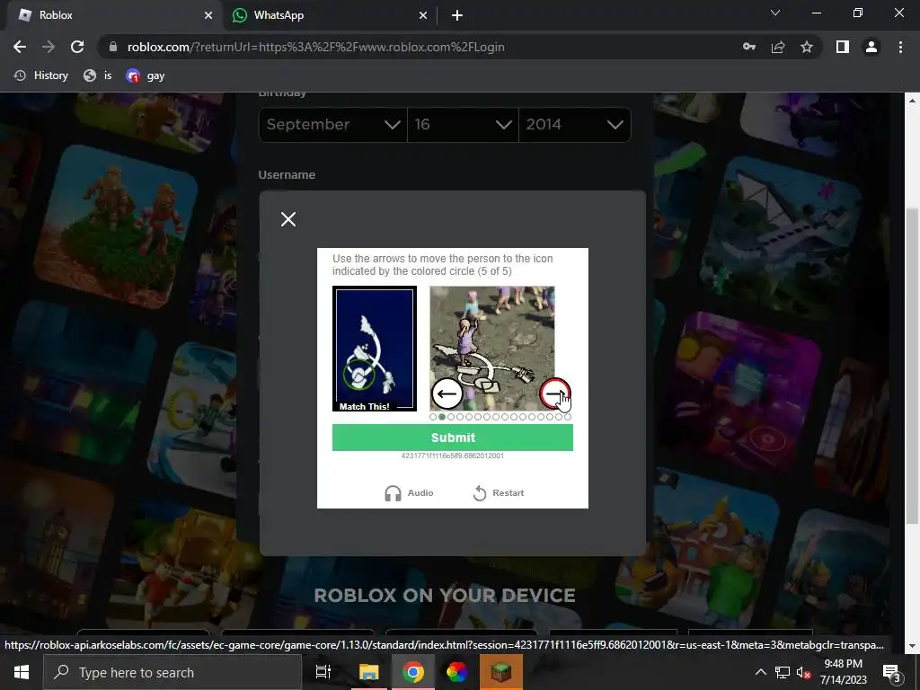
Task: Select the first captcha progress dot
Action: click(x=433, y=417)
